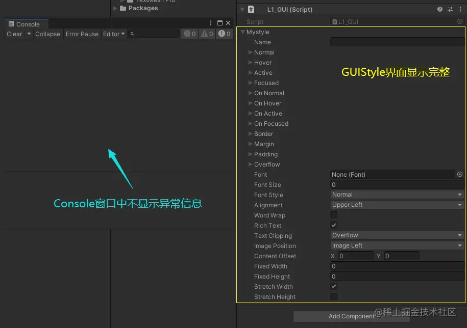The width and height of the screenshot is (467, 328).
Task: Open the Console Editor dropdown
Action: [114, 34]
